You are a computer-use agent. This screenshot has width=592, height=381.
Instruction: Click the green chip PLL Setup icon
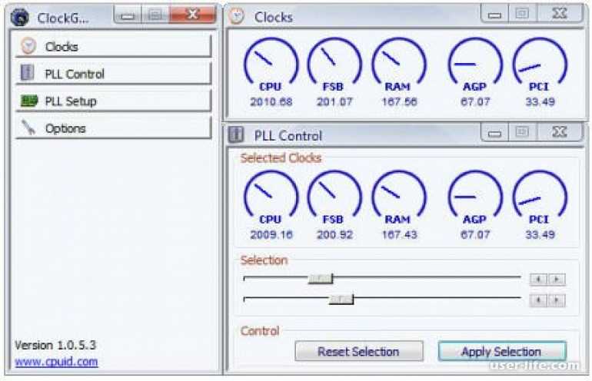click(29, 101)
